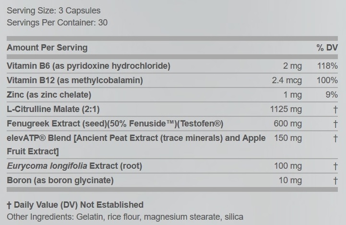Select the Vitamin B6 ingredient row label

coord(88,66)
